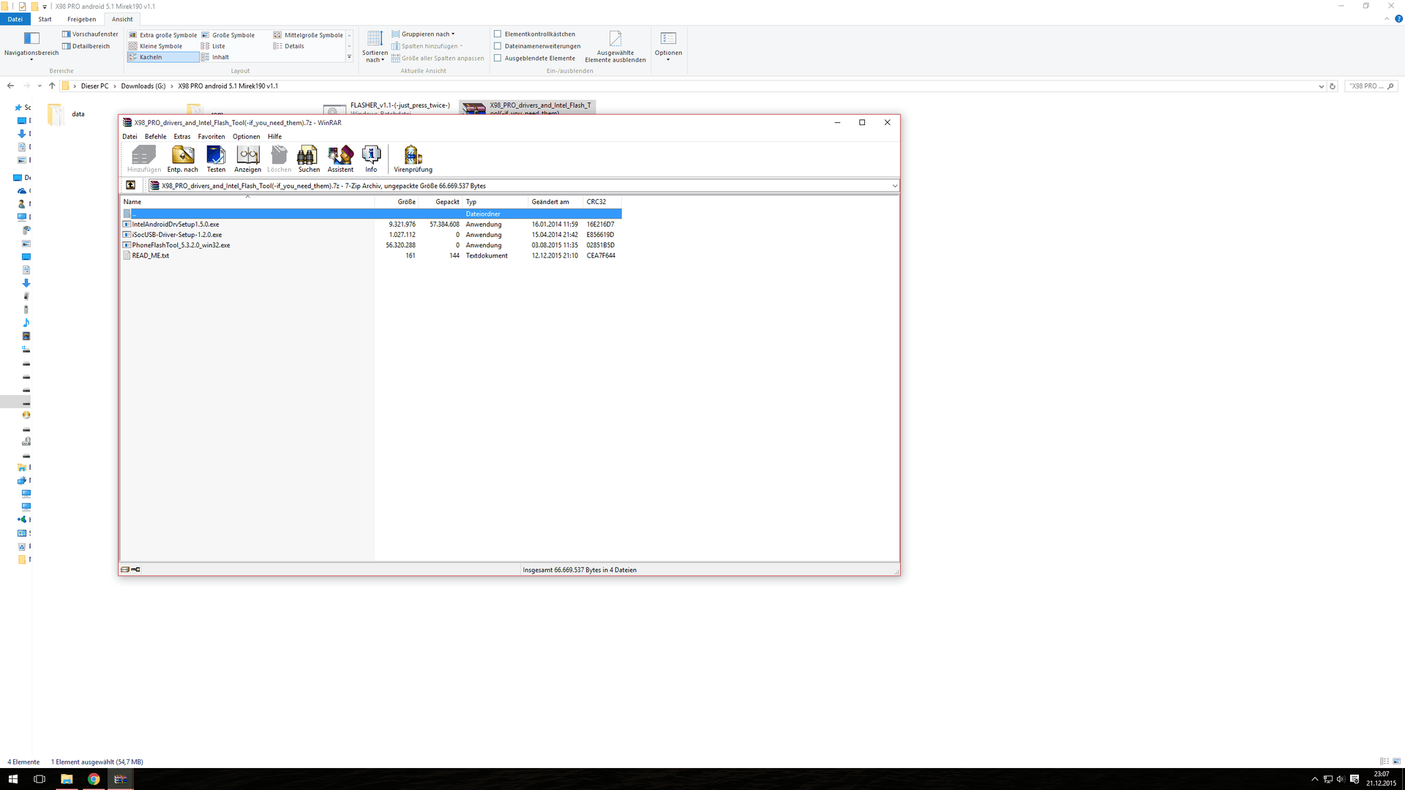1405x790 pixels.
Task: Expand the layout gallery more arrow
Action: pyautogui.click(x=349, y=57)
